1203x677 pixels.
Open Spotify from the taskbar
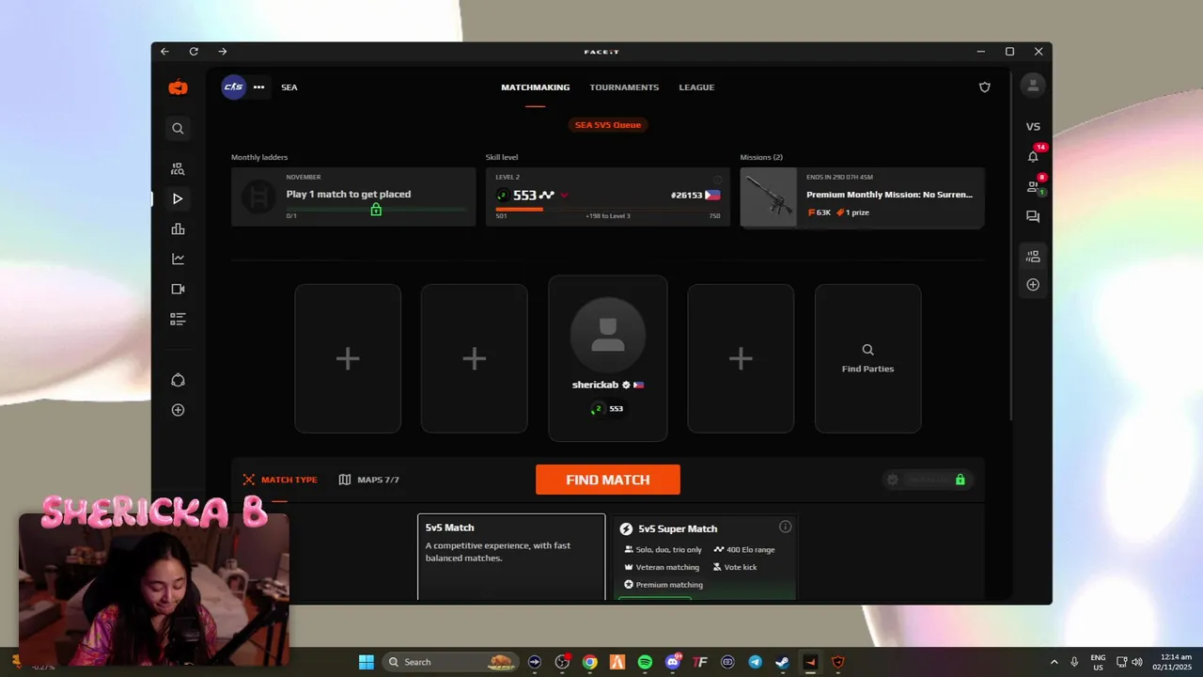click(645, 662)
